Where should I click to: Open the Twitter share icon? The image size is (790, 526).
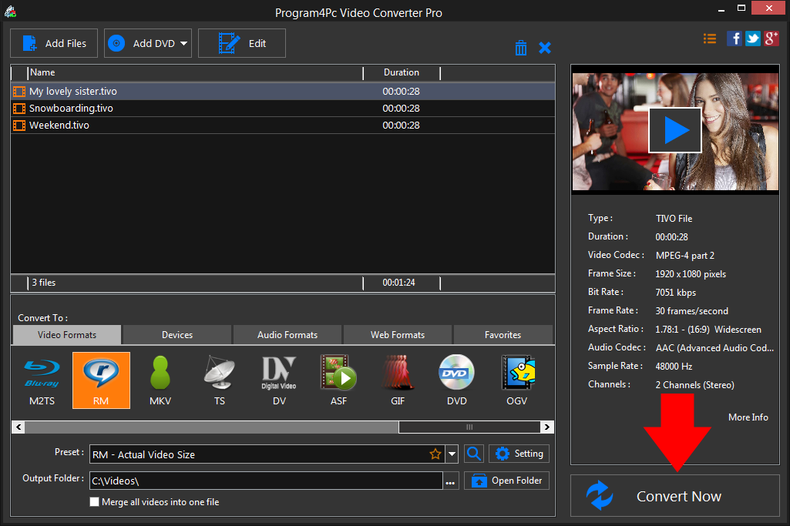[x=753, y=39]
